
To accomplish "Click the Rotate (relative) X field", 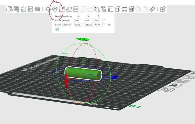I will [x=78, y=21].
